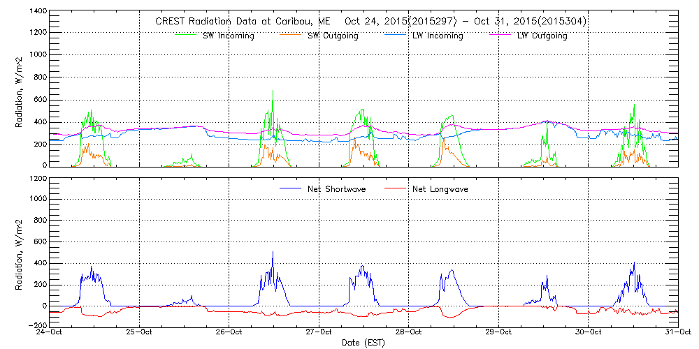Click the blue Net Shortwave legend line

(x=291, y=188)
